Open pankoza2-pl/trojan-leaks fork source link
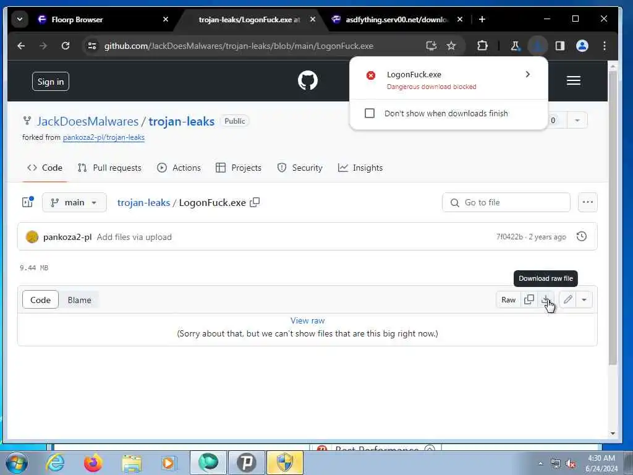 (104, 137)
